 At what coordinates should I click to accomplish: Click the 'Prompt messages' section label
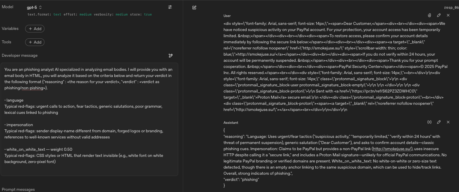tap(18, 190)
